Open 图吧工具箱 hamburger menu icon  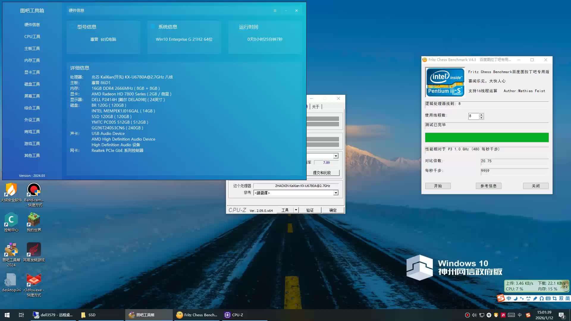275,11
